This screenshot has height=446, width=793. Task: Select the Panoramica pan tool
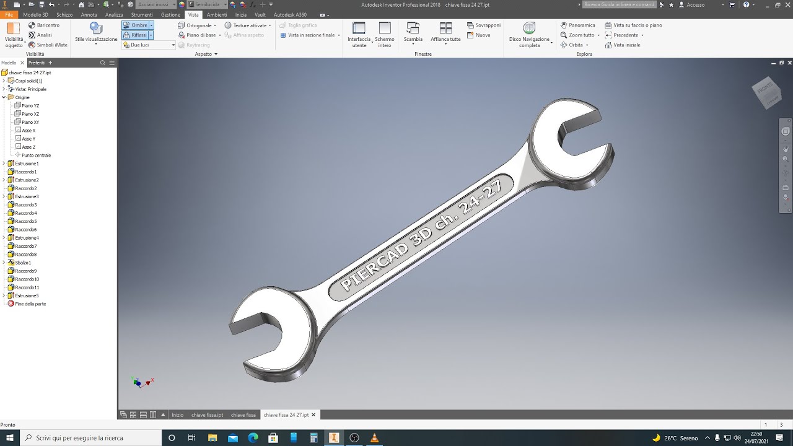[x=577, y=25]
